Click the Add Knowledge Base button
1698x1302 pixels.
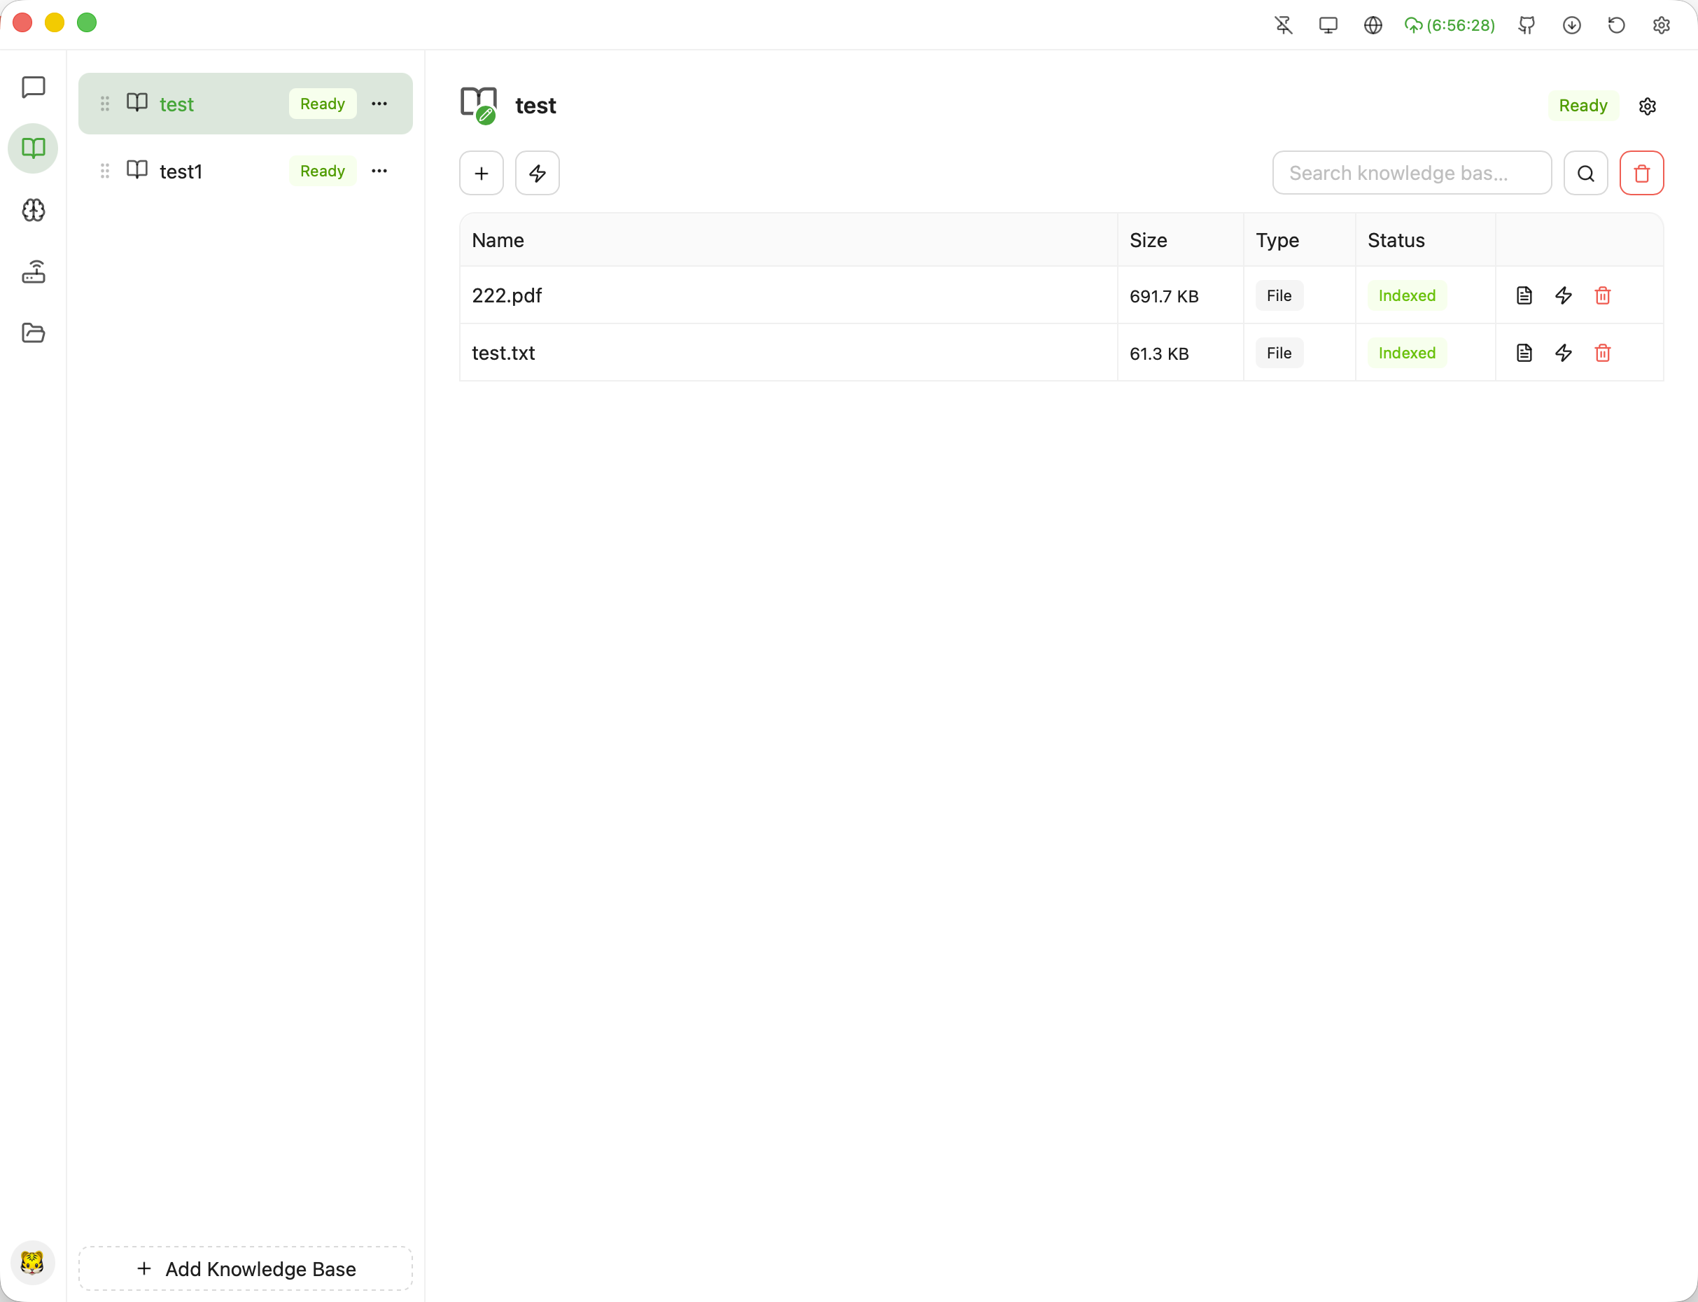(x=246, y=1268)
